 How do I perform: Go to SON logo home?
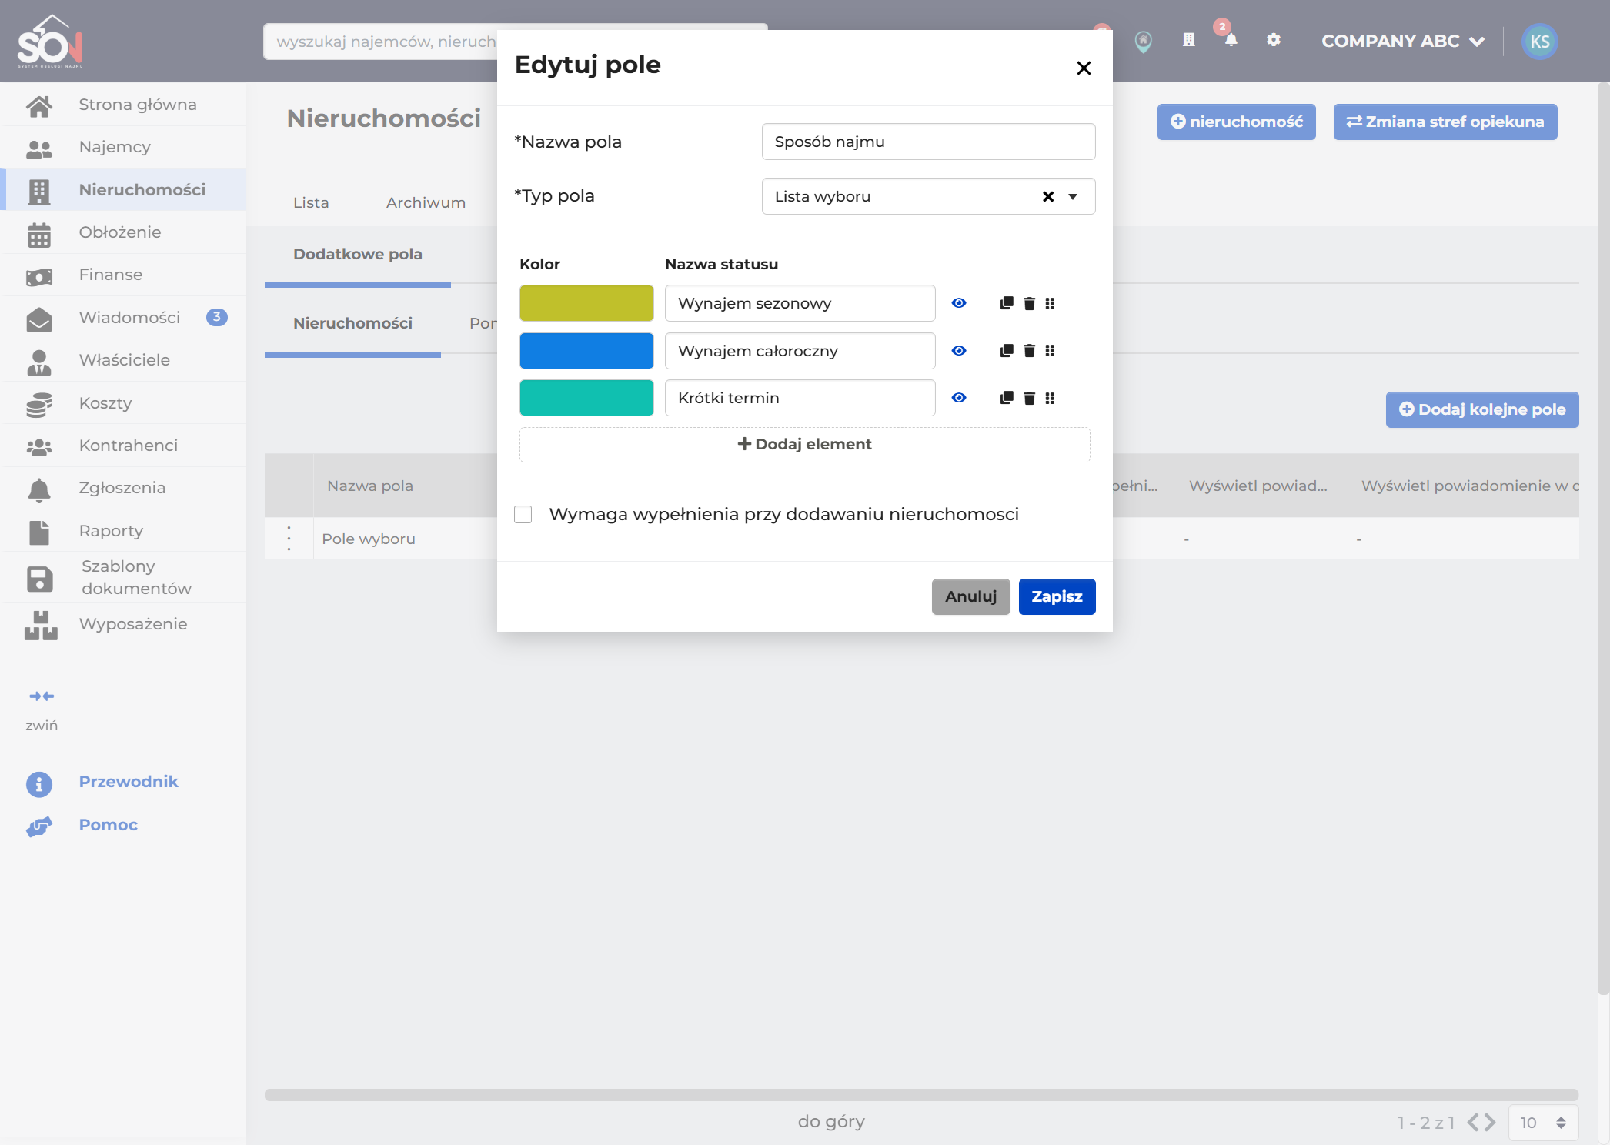pos(50,42)
